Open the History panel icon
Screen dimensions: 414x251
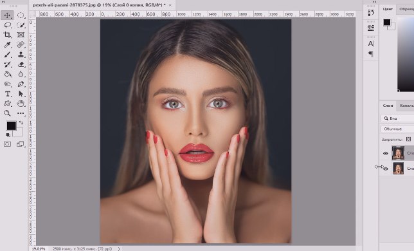tap(371, 13)
